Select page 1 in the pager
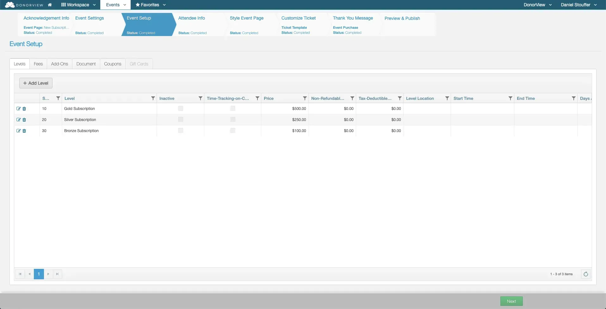The width and height of the screenshot is (606, 309). (39, 274)
